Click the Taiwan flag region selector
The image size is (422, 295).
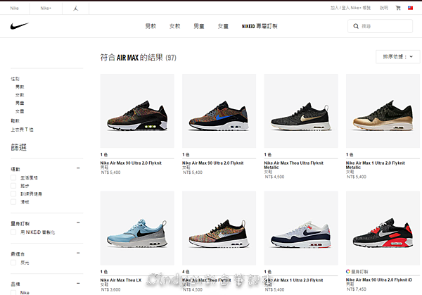(411, 8)
